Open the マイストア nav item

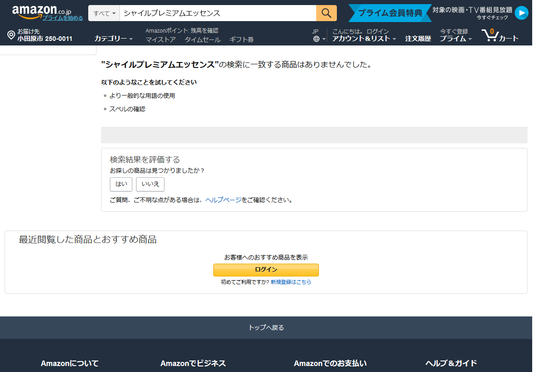coord(160,39)
